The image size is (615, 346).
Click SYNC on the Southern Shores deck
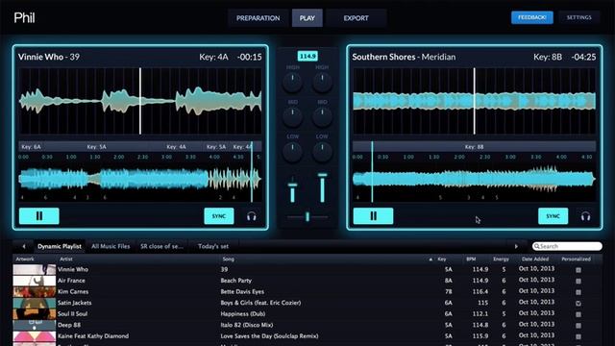click(553, 216)
